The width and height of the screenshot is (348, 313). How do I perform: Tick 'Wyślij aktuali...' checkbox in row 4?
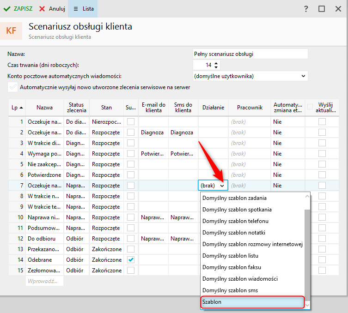(x=322, y=154)
